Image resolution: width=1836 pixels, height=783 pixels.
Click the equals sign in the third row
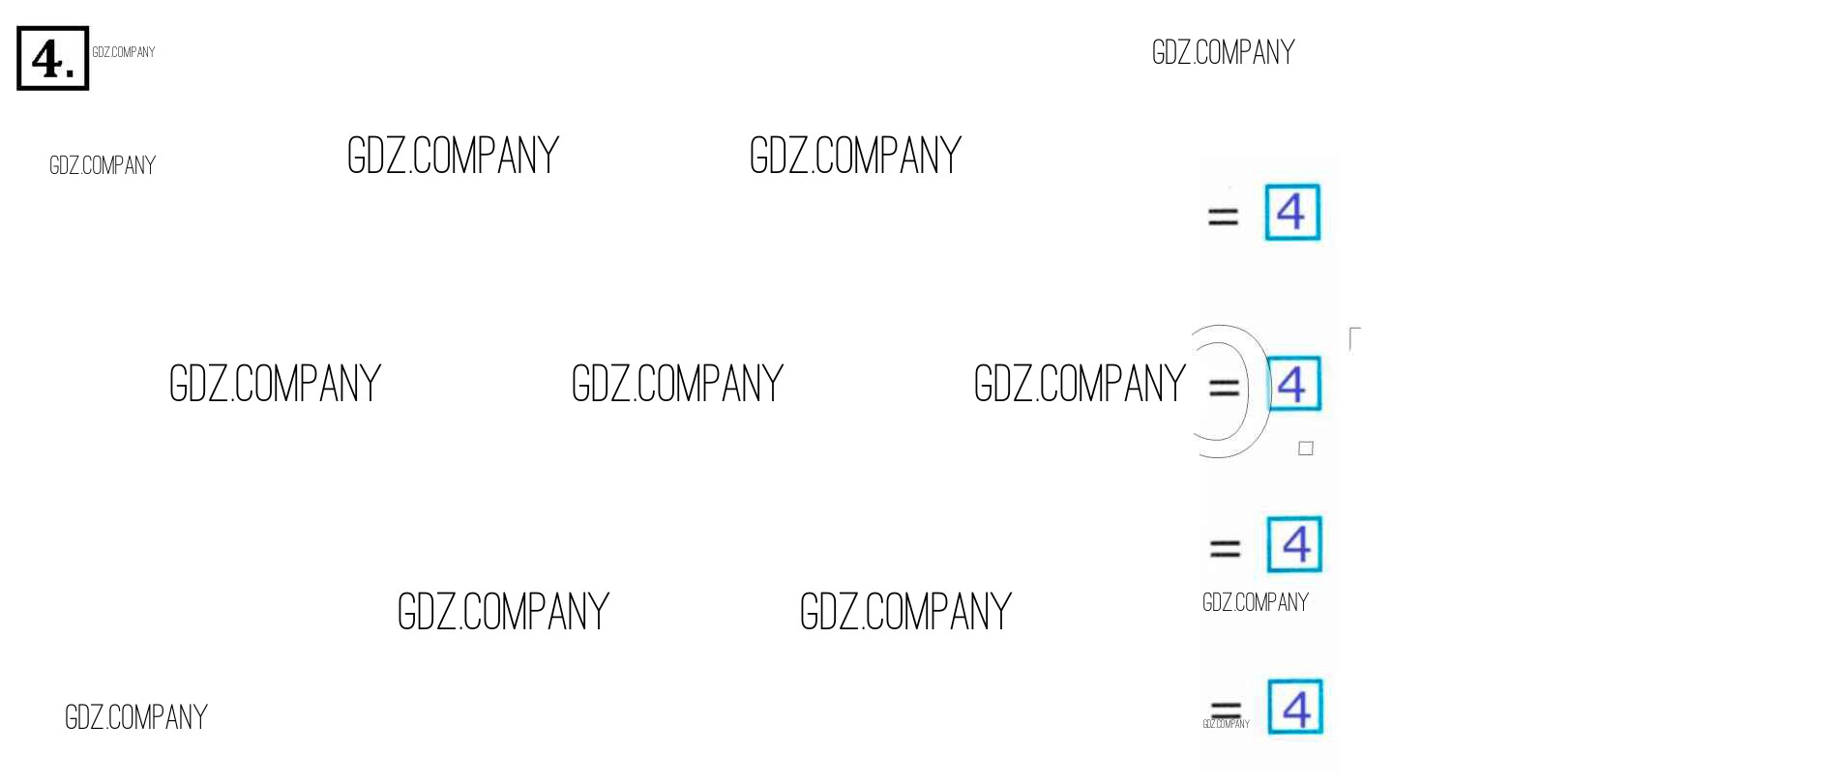pyautogui.click(x=1225, y=549)
